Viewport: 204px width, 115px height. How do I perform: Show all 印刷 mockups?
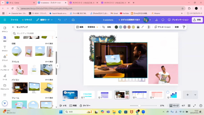(49, 43)
